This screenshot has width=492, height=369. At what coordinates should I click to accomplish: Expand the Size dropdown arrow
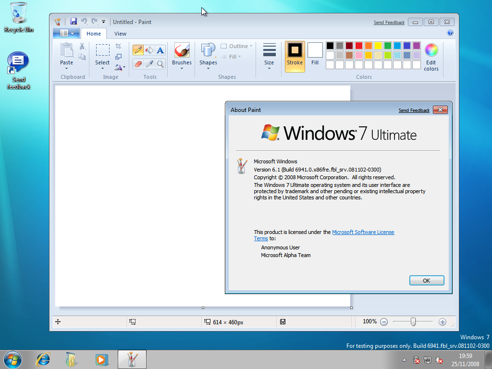[x=269, y=68]
